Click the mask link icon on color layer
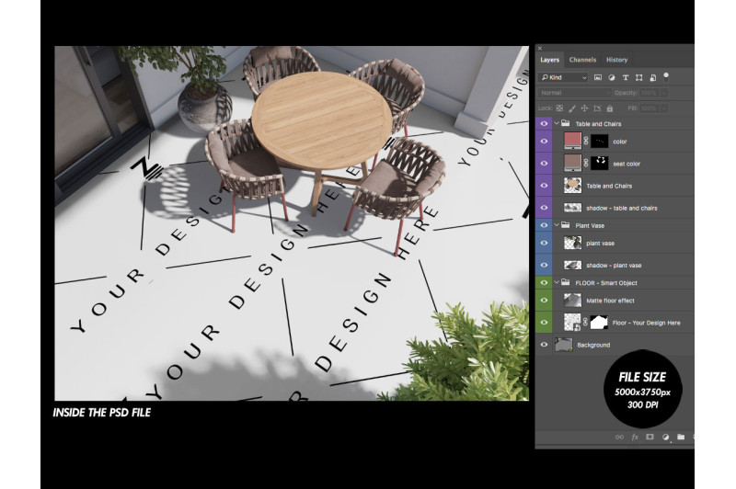This screenshot has width=736, height=489. pyautogui.click(x=586, y=142)
